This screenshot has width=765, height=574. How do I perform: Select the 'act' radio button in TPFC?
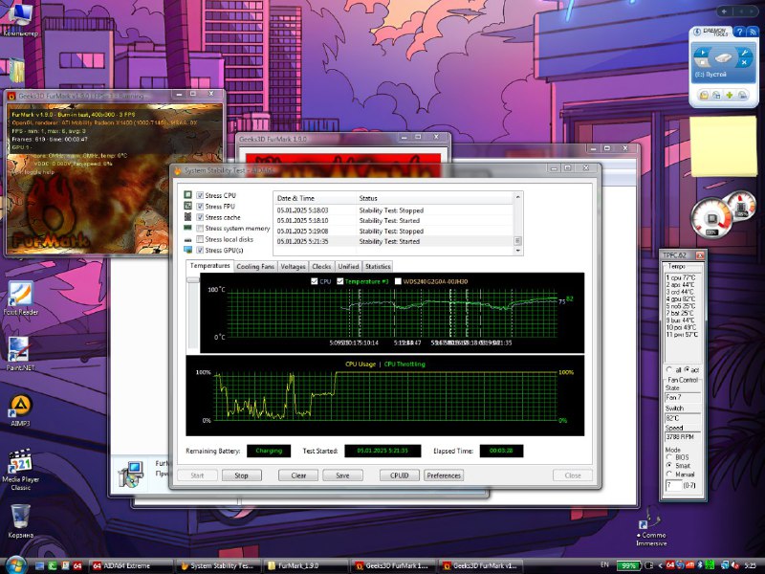click(687, 370)
